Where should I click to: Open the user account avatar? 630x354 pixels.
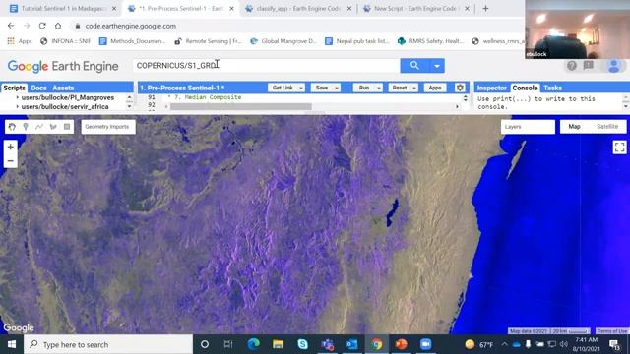614,66
